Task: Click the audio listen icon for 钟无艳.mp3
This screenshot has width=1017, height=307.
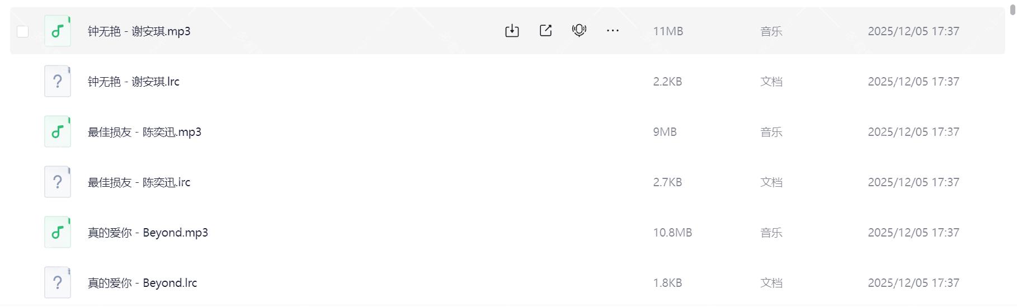Action: pos(579,31)
